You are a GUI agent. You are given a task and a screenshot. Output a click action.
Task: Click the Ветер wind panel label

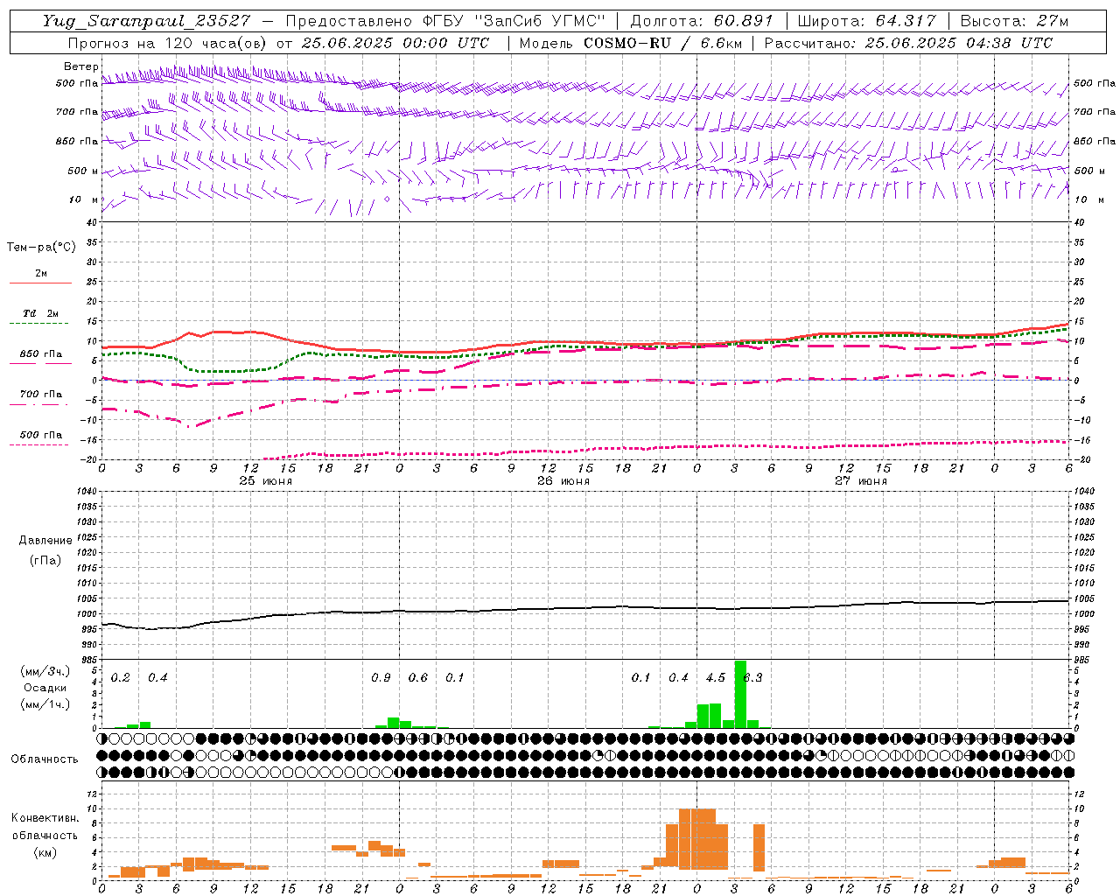81,66
